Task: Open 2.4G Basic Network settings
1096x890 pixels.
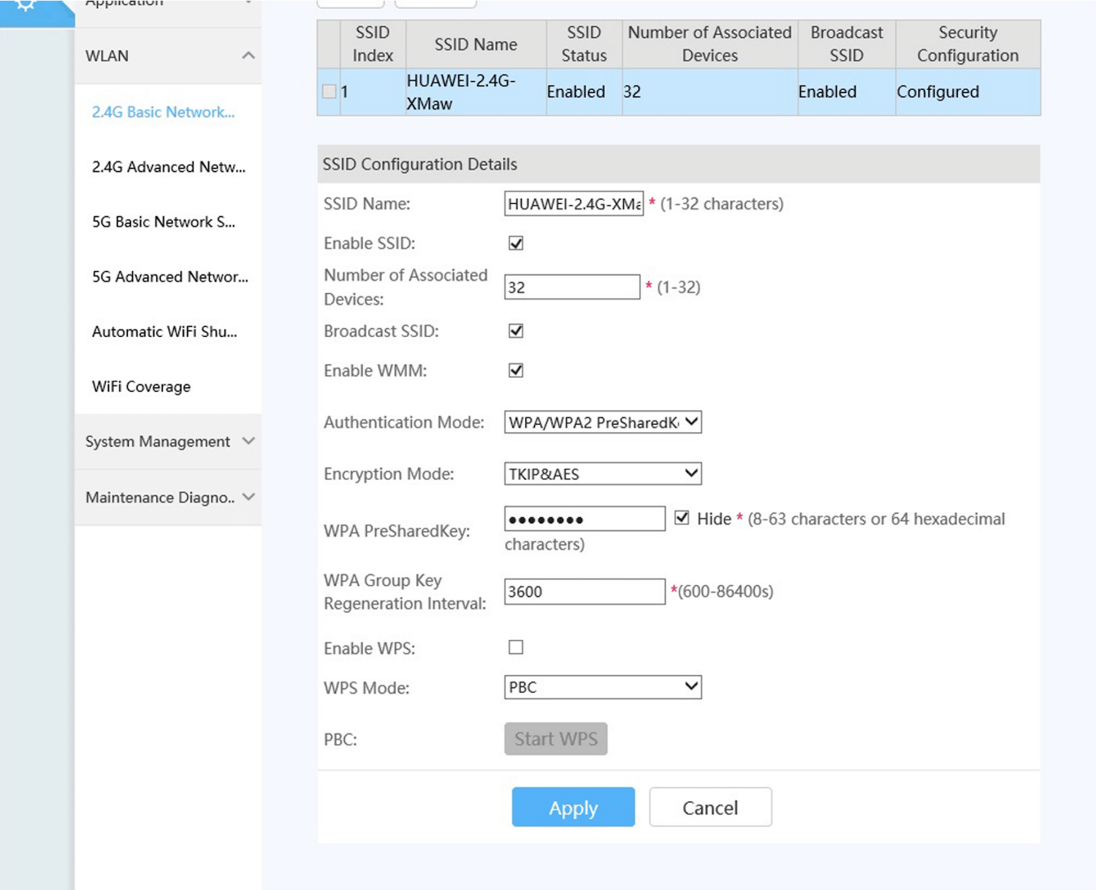Action: 163,113
